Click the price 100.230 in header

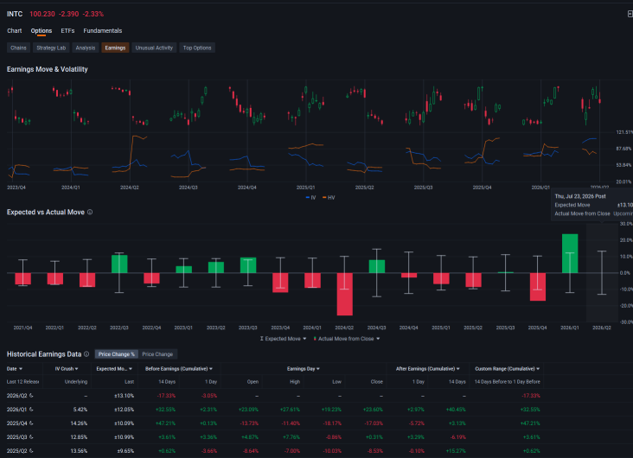pos(42,14)
